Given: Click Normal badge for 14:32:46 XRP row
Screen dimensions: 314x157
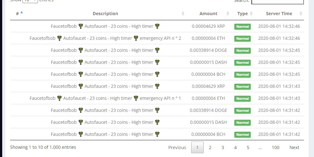Looking at the screenshot, I should [x=243, y=27].
